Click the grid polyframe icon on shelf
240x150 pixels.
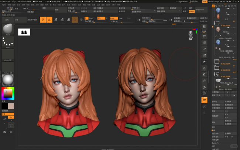(204, 93)
